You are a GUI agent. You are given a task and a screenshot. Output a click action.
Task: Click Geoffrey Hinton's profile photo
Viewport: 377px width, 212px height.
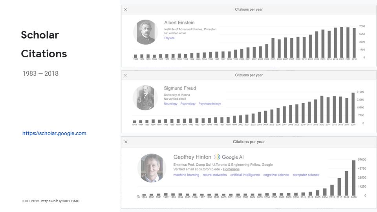[x=152, y=168]
